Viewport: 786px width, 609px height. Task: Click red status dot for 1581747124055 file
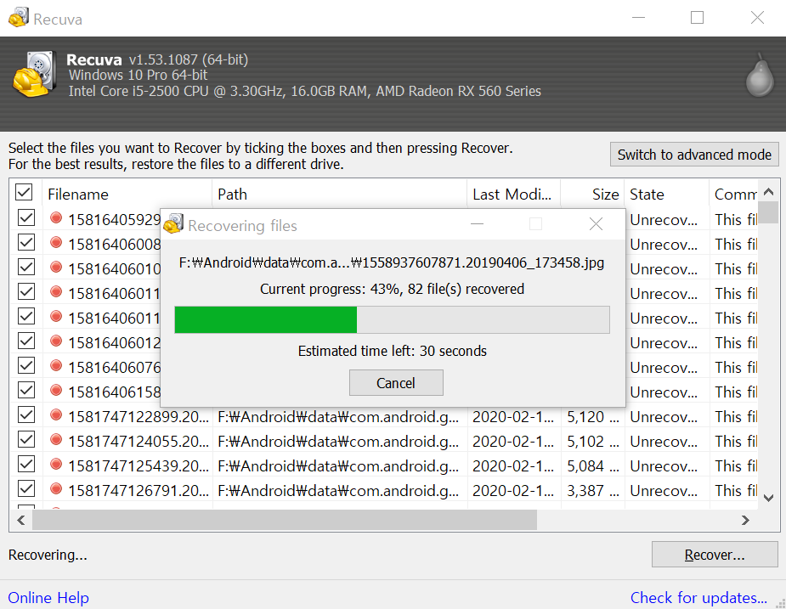point(56,440)
